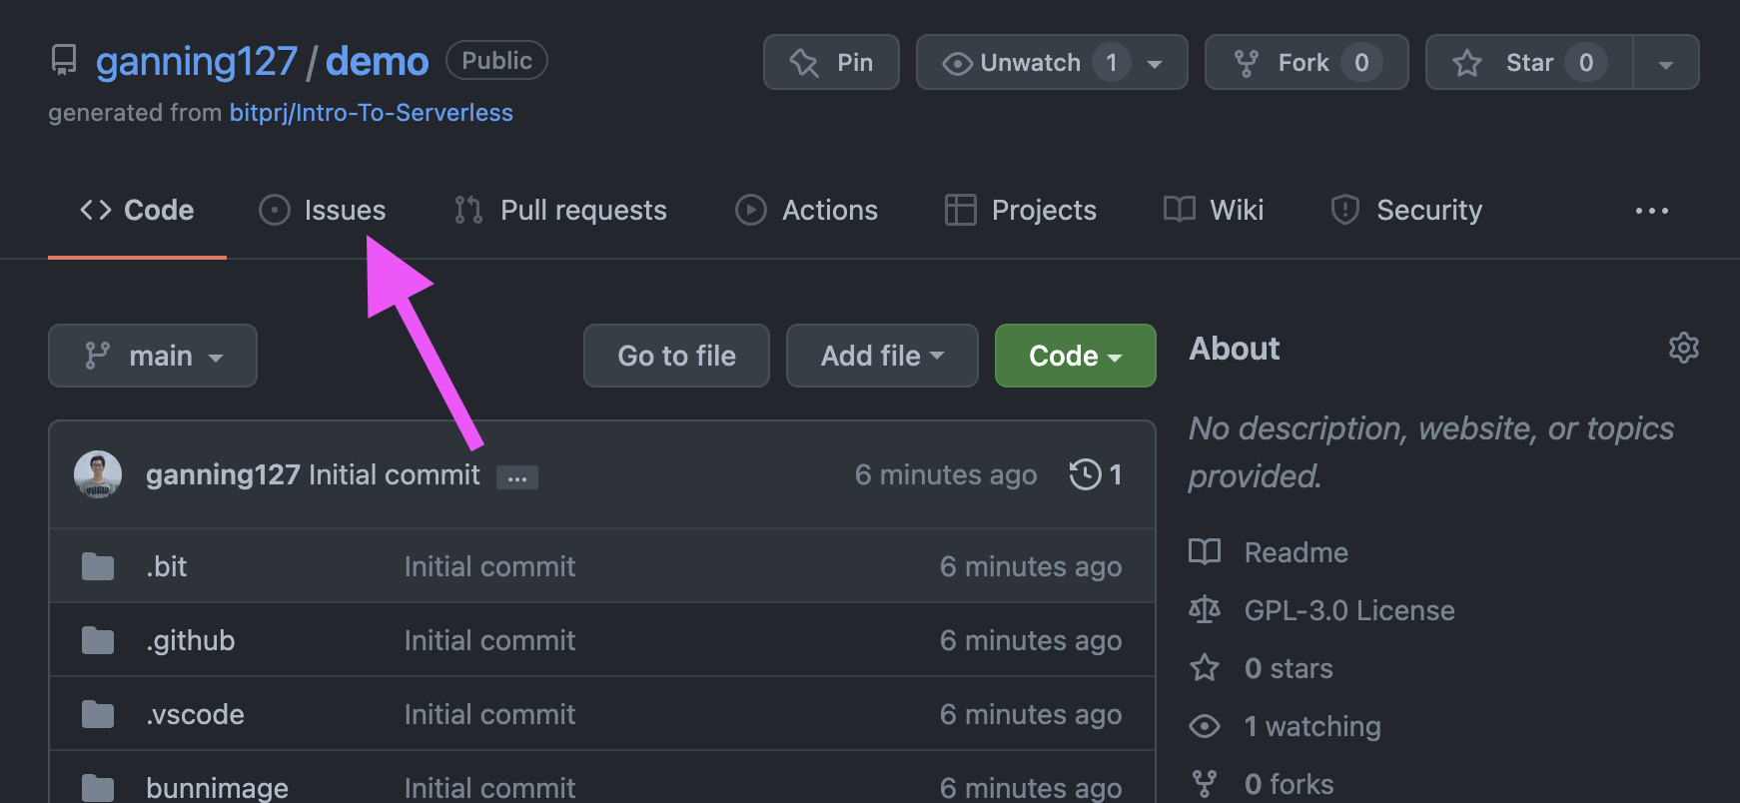Expand the commit message ellipsis button

pyautogui.click(x=516, y=477)
